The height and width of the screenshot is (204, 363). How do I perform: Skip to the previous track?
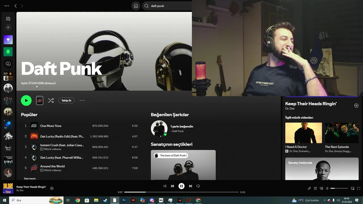172,186
